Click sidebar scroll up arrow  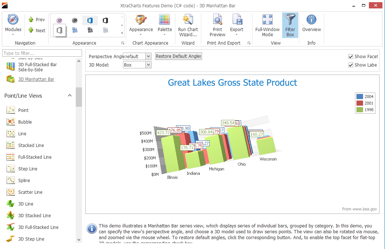click(79, 61)
